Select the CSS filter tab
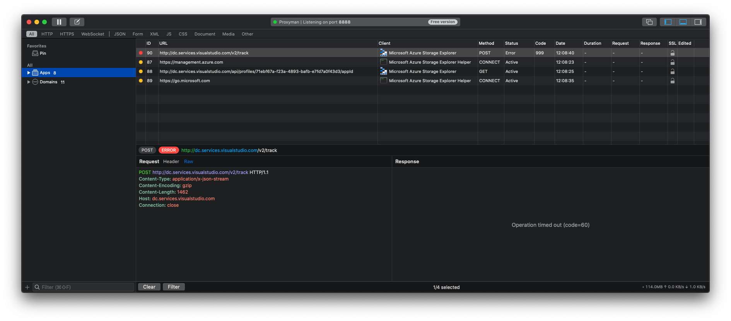 [183, 34]
